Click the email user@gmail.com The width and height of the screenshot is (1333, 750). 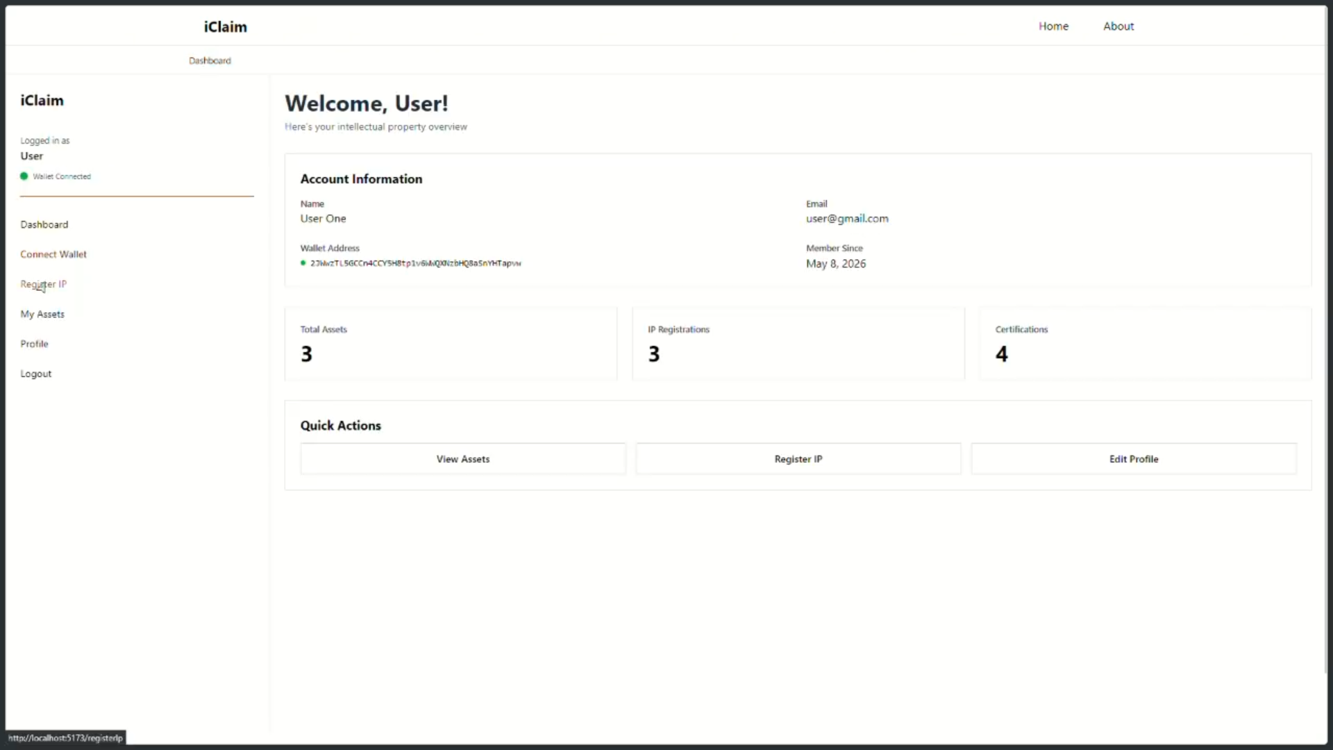pyautogui.click(x=847, y=219)
